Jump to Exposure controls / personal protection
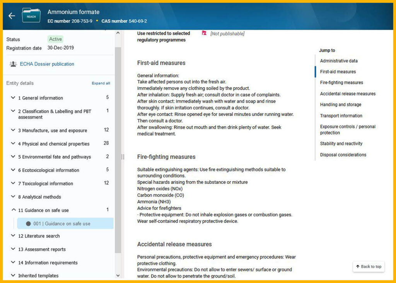This screenshot has height=283, width=396. (348, 129)
